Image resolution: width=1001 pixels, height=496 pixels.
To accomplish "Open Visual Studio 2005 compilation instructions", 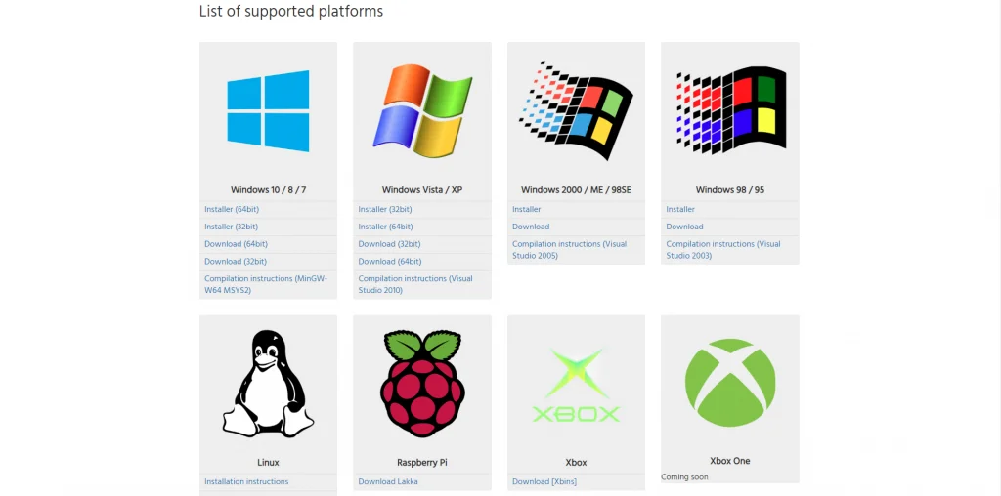I will tap(570, 250).
